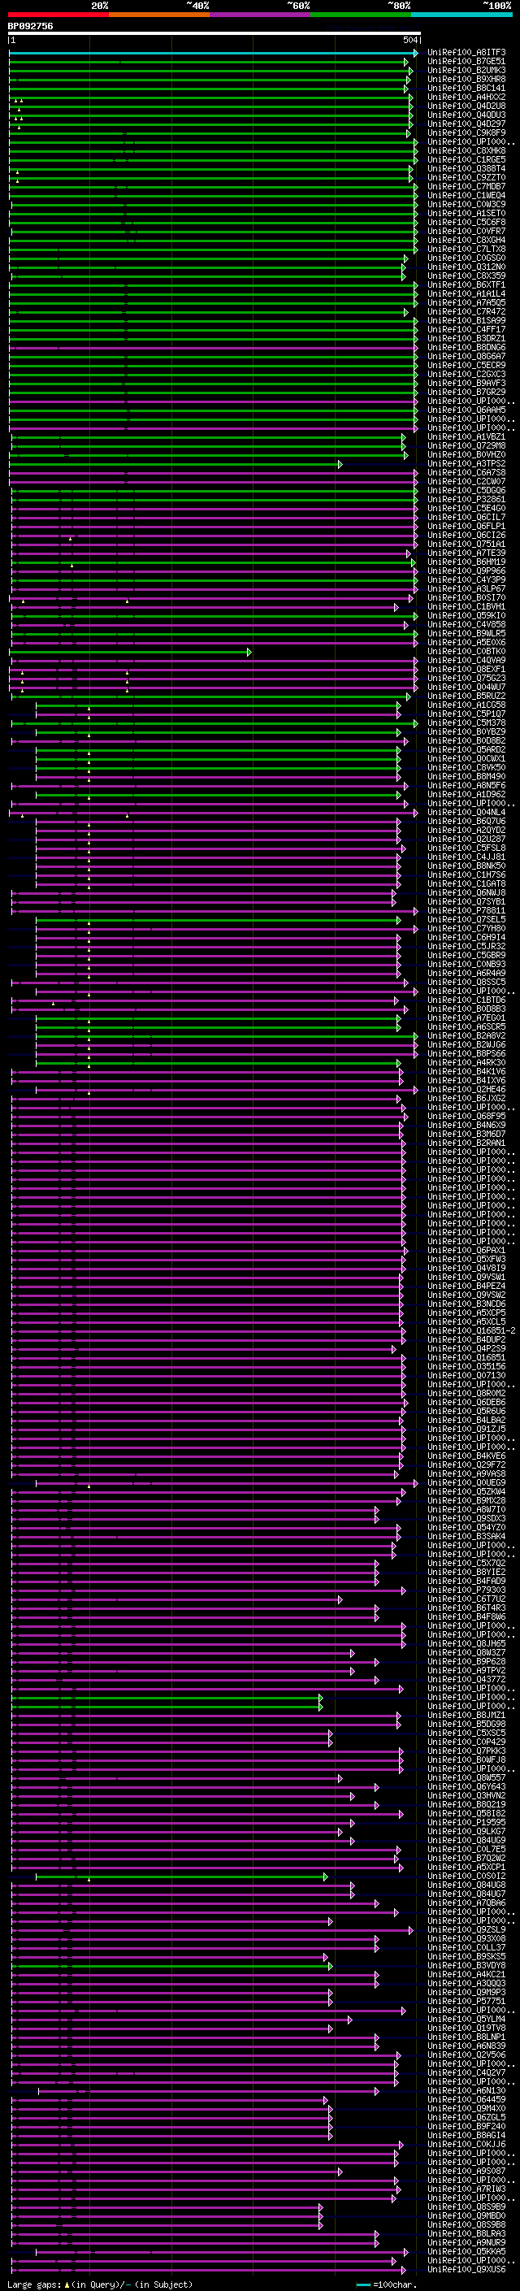The image size is (520, 2291).
Task: Click hit UniRef100_C7R472
Action: click(x=466, y=312)
